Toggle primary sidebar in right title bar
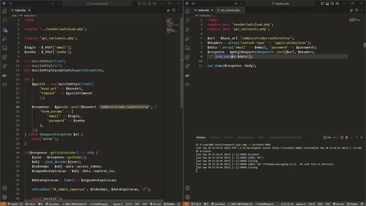This screenshot has width=366, height=206. [x=323, y=3]
